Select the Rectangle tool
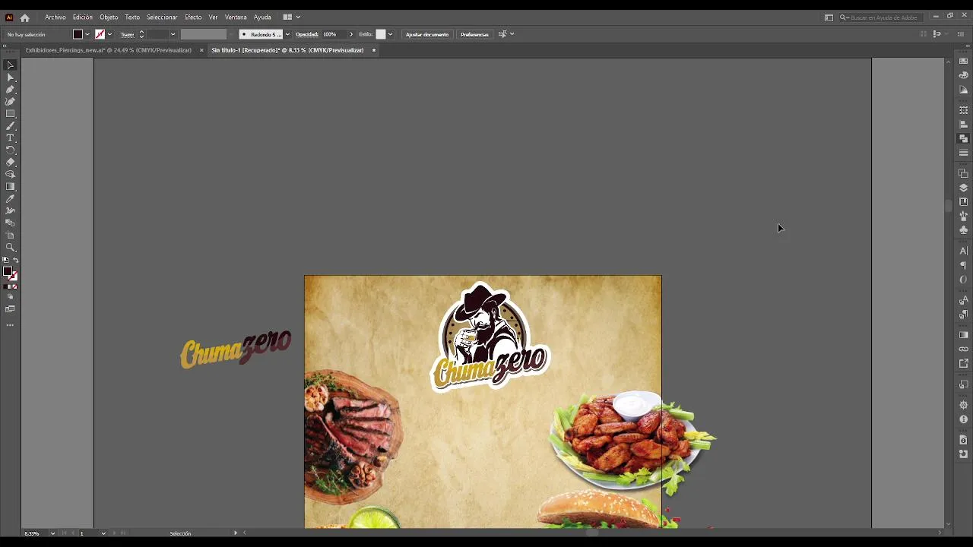This screenshot has width=973, height=547. 11,114
